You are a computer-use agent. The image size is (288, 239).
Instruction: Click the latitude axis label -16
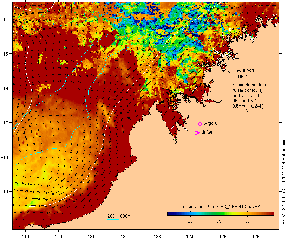(5, 88)
